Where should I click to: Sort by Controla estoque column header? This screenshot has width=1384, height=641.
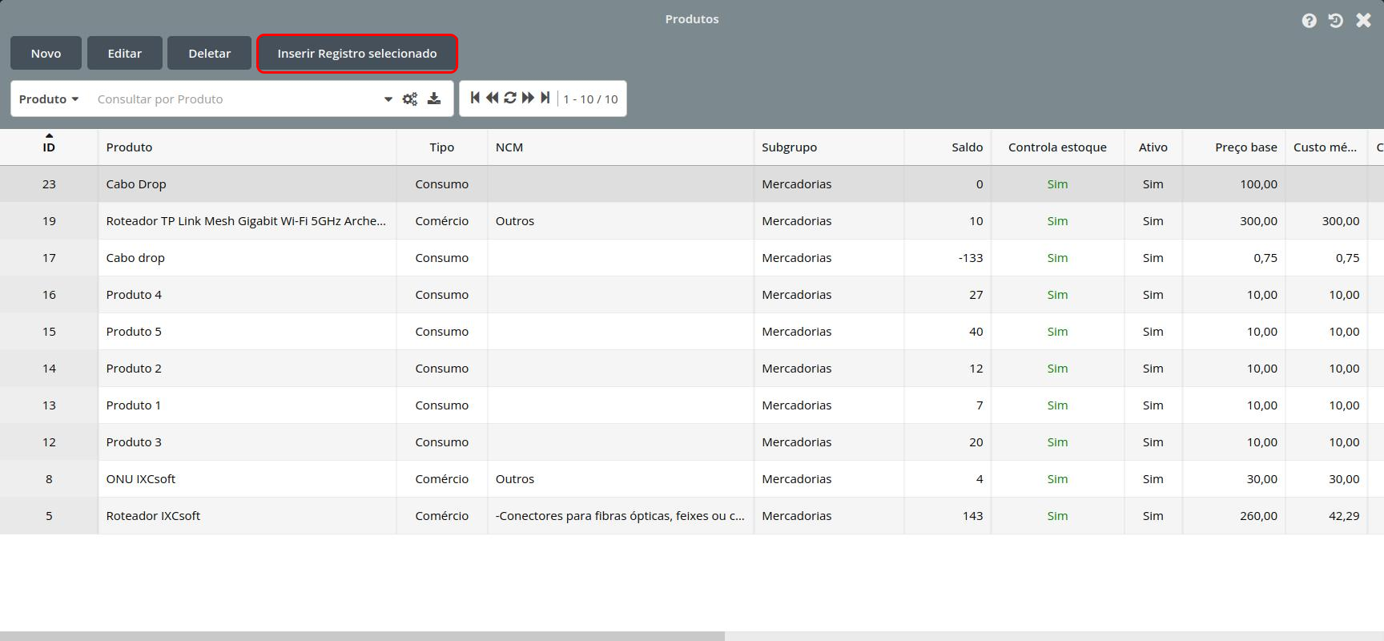click(x=1057, y=147)
